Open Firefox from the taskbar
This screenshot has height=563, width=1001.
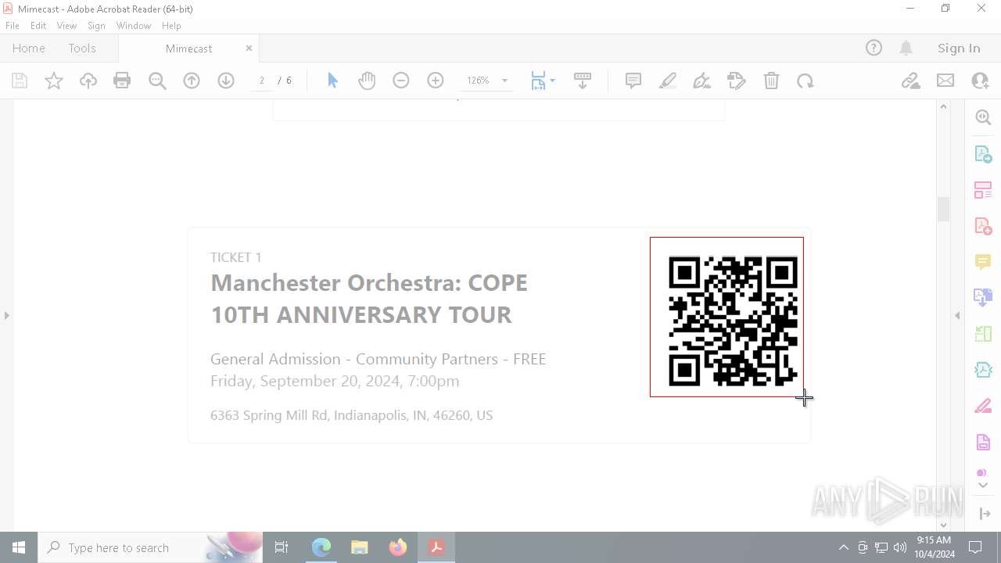(398, 547)
